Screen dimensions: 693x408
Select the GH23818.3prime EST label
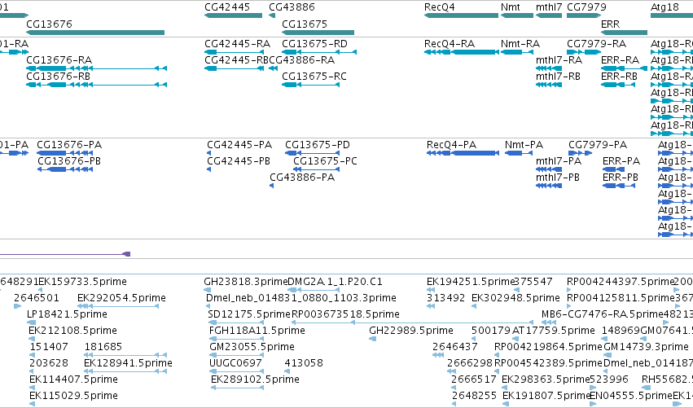coord(246,282)
